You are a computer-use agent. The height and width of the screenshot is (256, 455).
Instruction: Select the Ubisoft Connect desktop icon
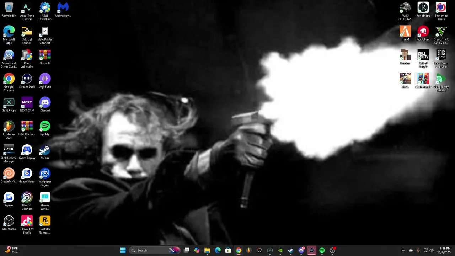pyautogui.click(x=27, y=201)
